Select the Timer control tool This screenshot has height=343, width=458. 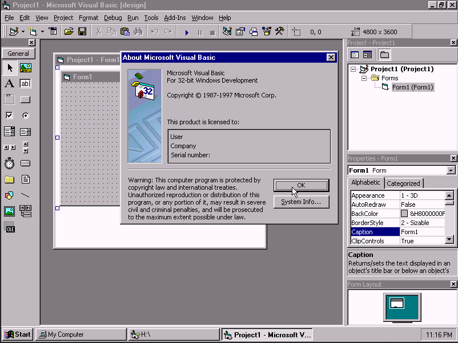point(10,164)
